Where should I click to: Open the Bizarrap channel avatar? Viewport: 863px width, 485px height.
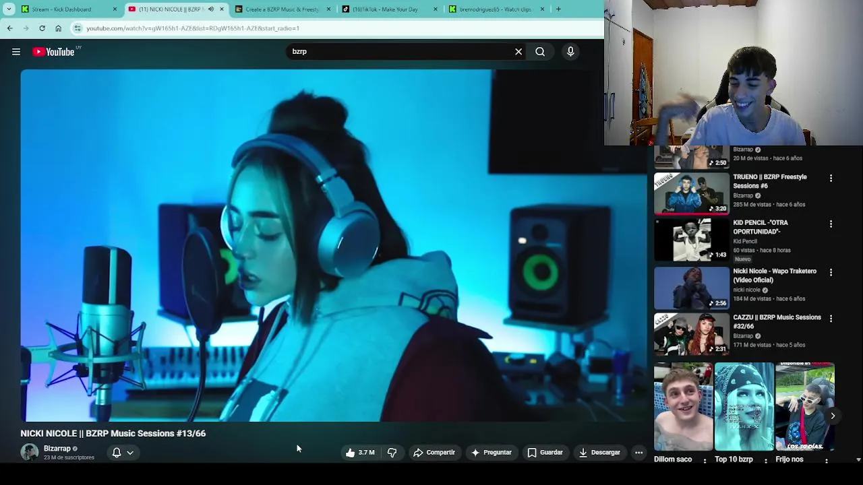click(x=30, y=452)
